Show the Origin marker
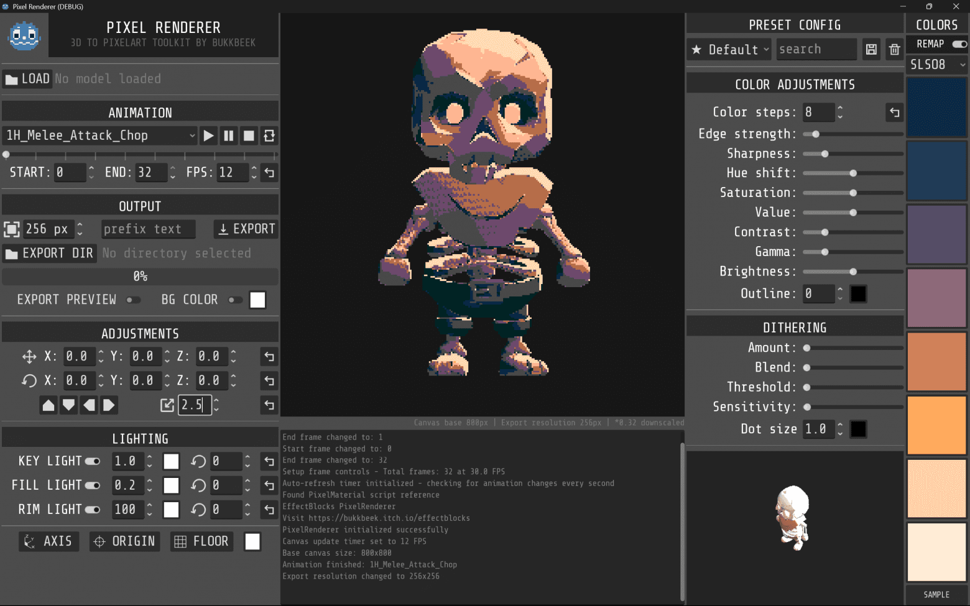Viewport: 970px width, 606px height. [x=124, y=541]
